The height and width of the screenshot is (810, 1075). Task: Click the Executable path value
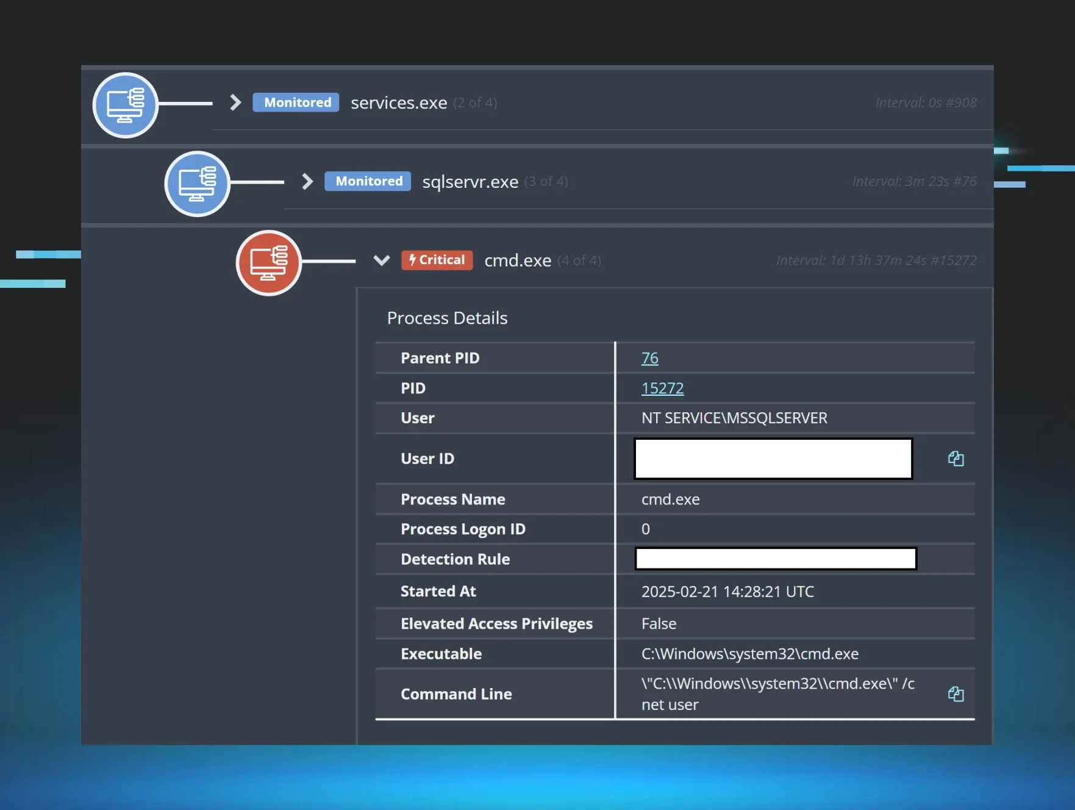(x=749, y=654)
